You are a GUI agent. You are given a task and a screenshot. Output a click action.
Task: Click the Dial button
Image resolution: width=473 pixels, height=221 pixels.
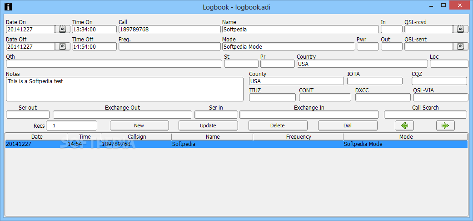(x=348, y=126)
